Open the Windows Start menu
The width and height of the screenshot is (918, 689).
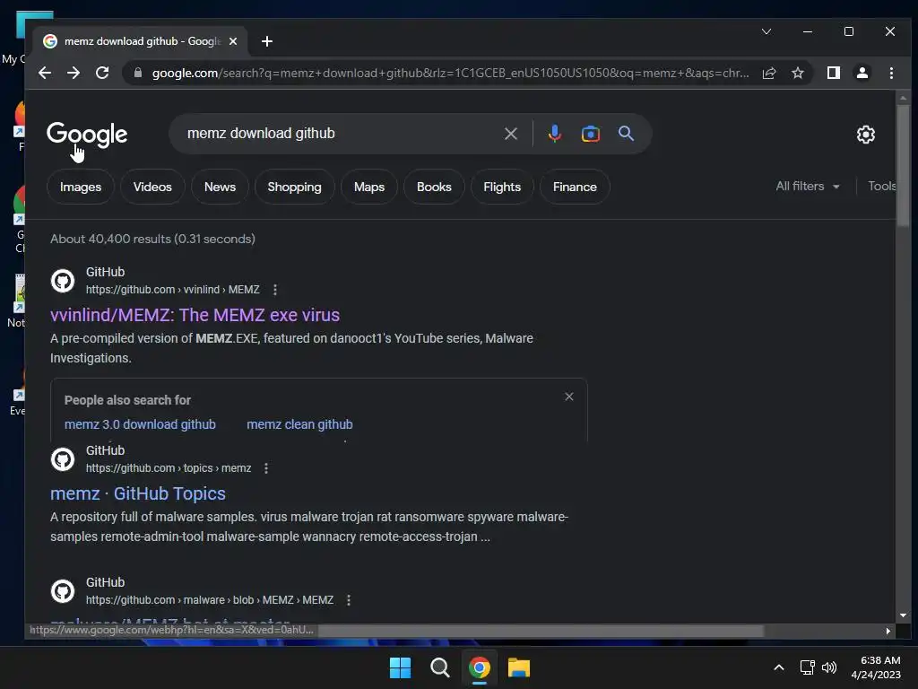point(400,667)
